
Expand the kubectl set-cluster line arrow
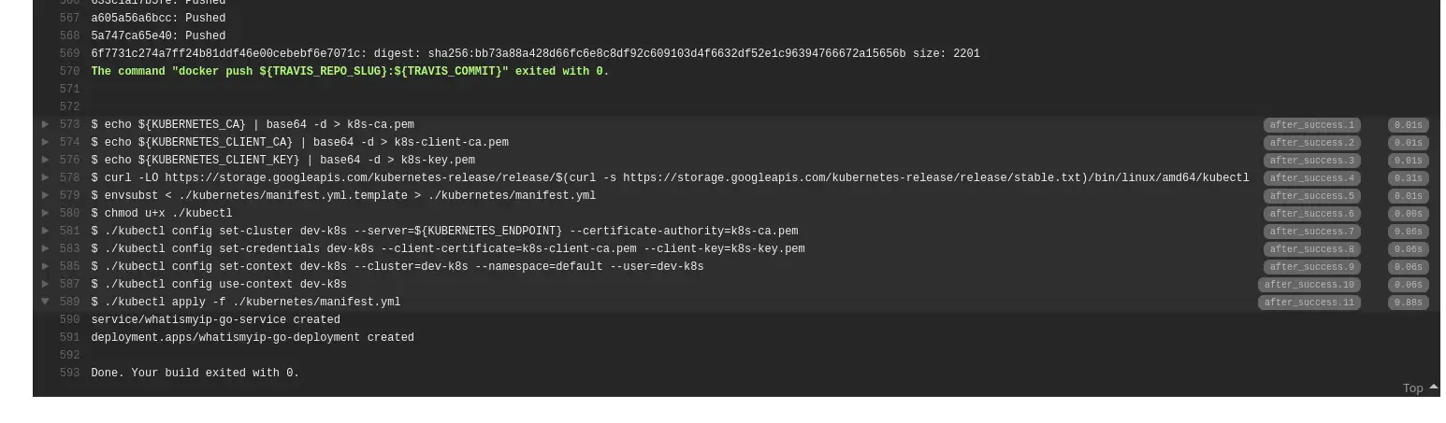45,231
